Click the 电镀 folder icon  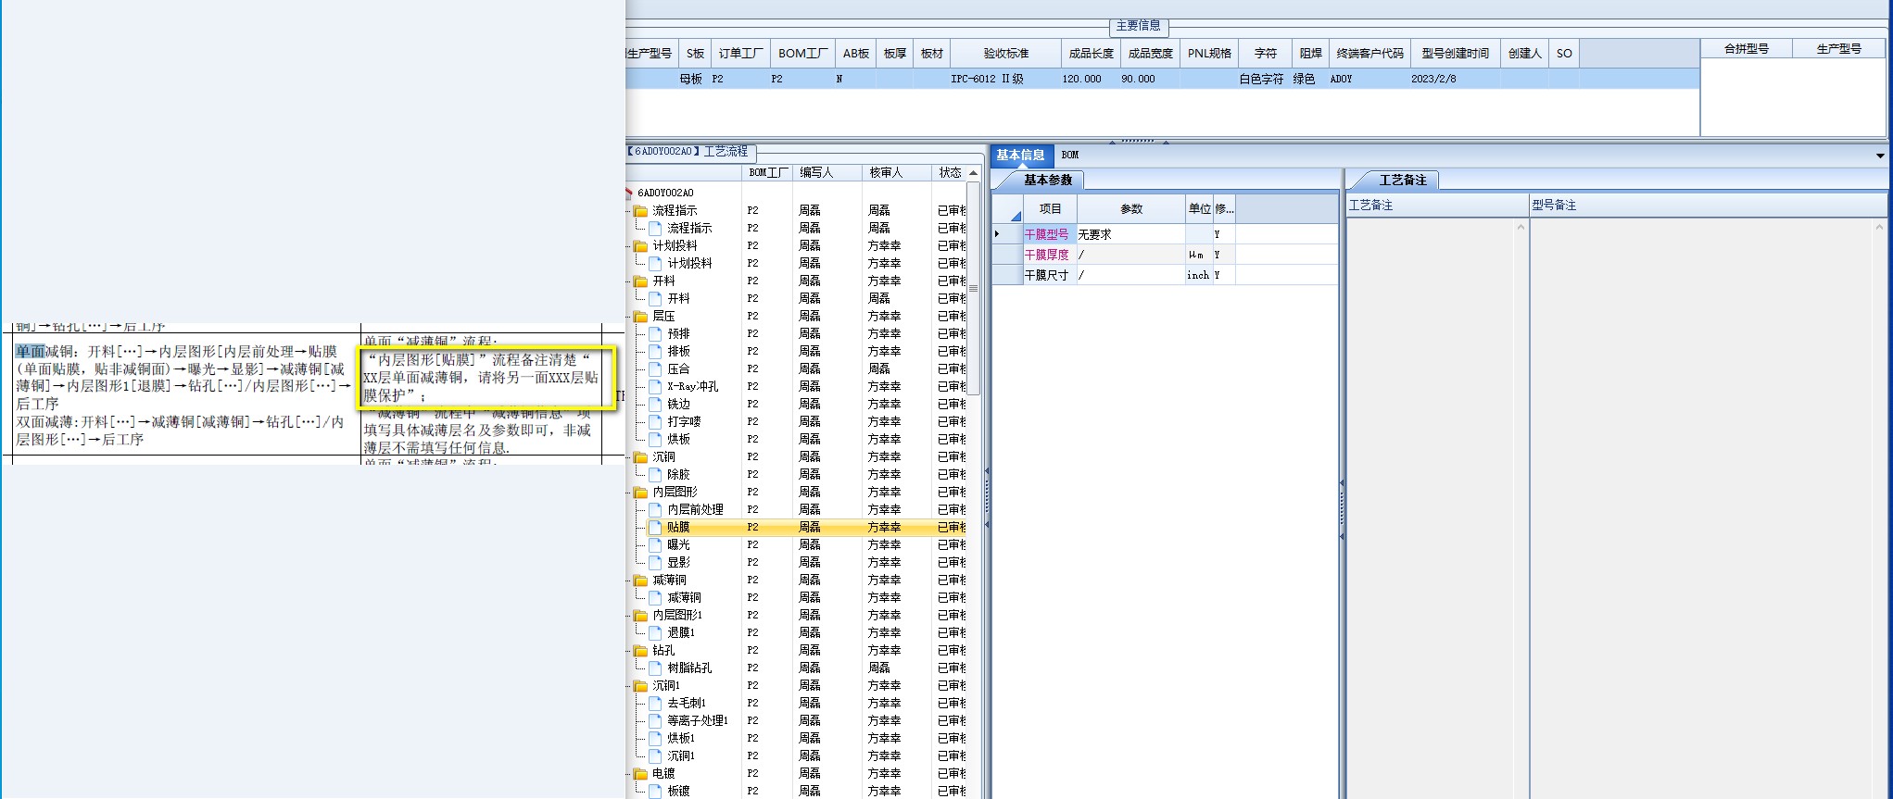pyautogui.click(x=640, y=774)
